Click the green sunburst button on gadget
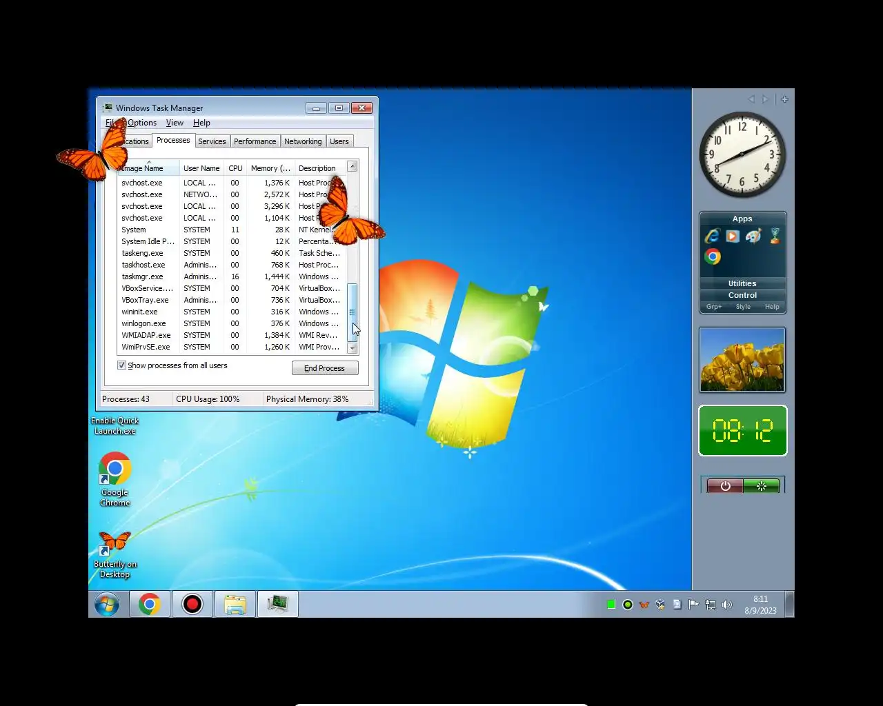This screenshot has width=883, height=706. [761, 486]
